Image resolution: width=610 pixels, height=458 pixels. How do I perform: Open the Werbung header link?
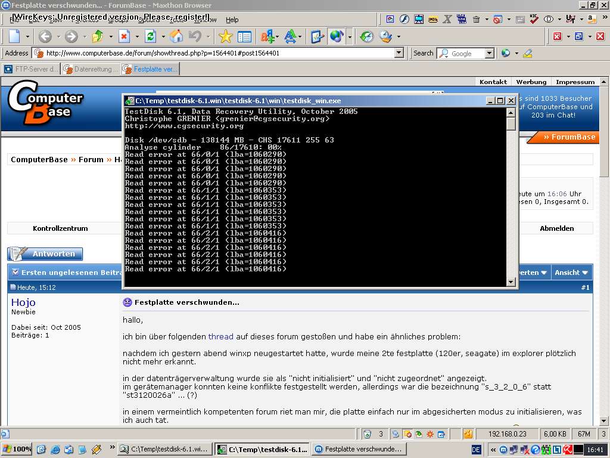pyautogui.click(x=531, y=82)
